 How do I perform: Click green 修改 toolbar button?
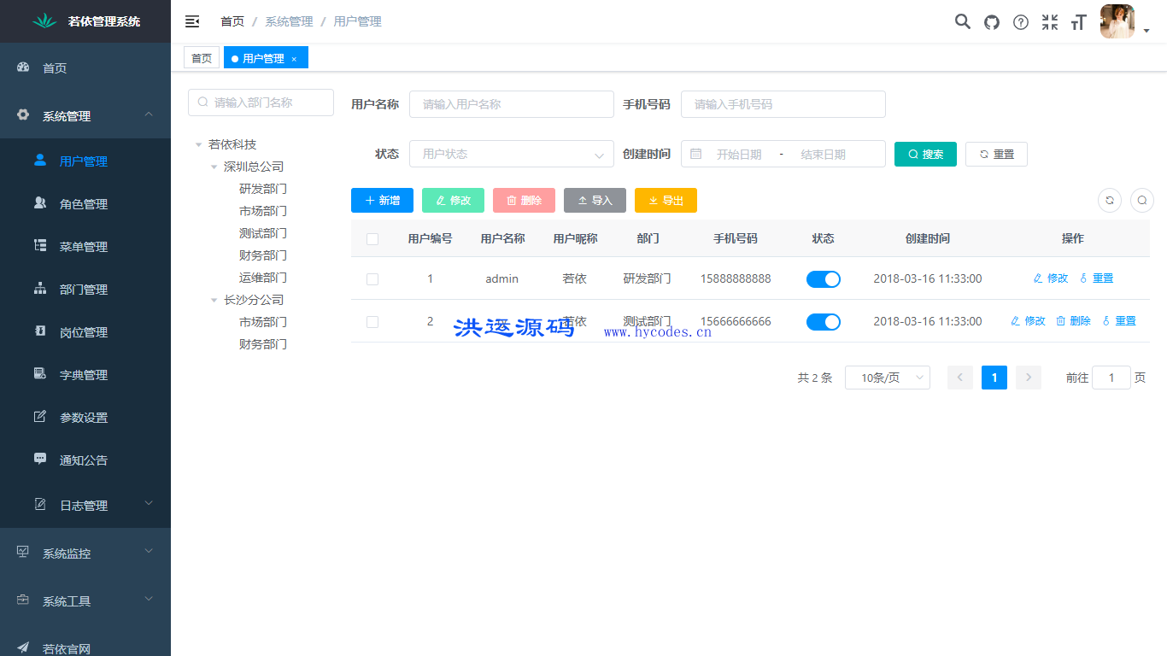(453, 200)
